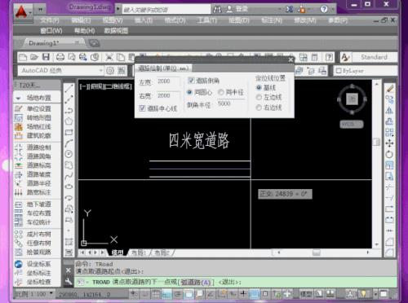Select the Erase tool in modify toolbar
The image size is (408, 303).
click(389, 89)
